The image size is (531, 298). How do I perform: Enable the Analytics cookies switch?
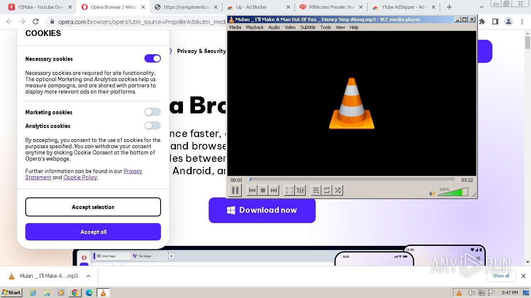click(152, 125)
